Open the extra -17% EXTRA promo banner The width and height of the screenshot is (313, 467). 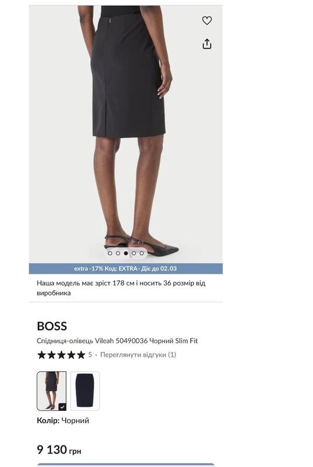[126, 269]
